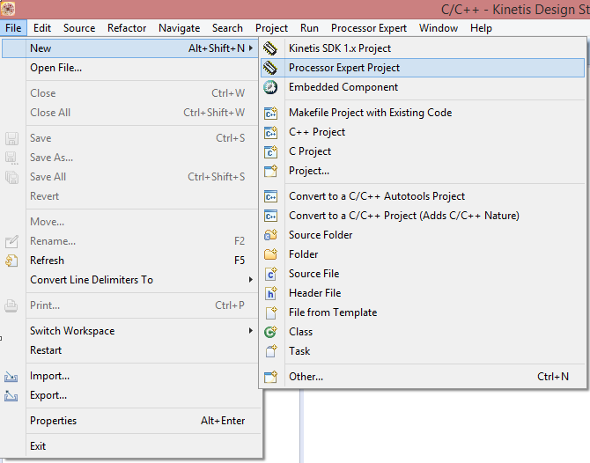Image resolution: width=590 pixels, height=463 pixels.
Task: Click the Import icon in File menu
Action: (11, 376)
